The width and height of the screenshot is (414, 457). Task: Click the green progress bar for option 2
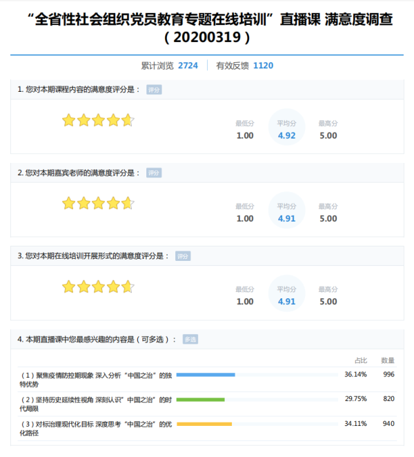click(x=200, y=399)
